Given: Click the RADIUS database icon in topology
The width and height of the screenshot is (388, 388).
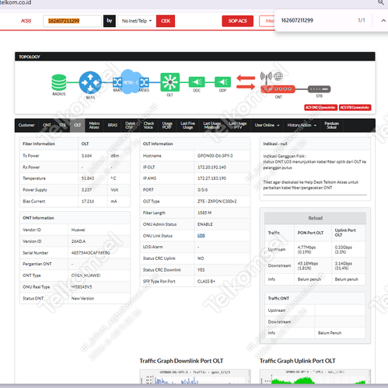Looking at the screenshot, I should 59,82.
